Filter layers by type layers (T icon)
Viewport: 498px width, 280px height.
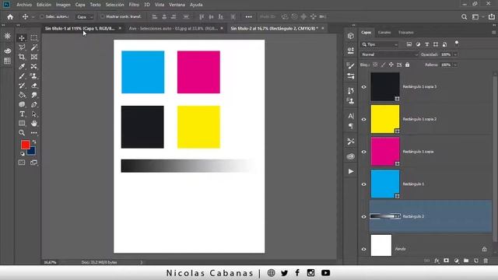427,44
